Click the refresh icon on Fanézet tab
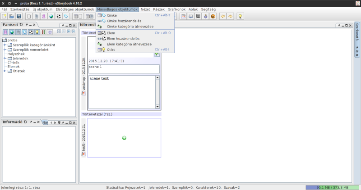This screenshot has height=190, width=361. (21, 24)
